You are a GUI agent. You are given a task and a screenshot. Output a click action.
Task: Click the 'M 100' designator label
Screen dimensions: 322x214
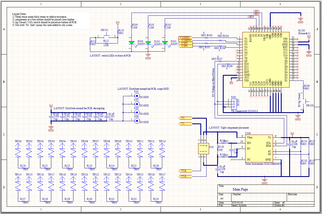pos(302,30)
